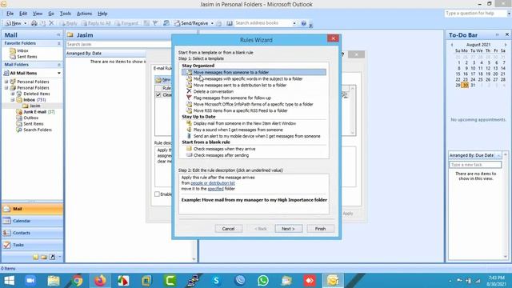Collapse the second Personal Folders node
Screen dimensions: 512x288
(6, 88)
